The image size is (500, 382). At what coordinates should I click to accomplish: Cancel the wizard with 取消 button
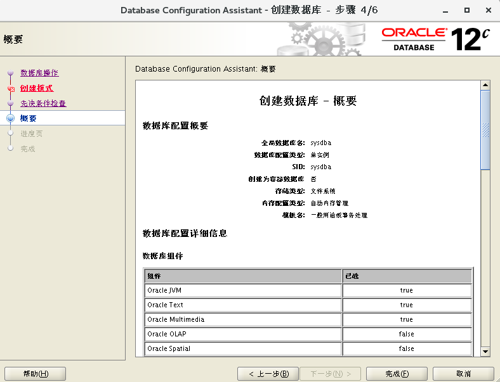(463, 374)
